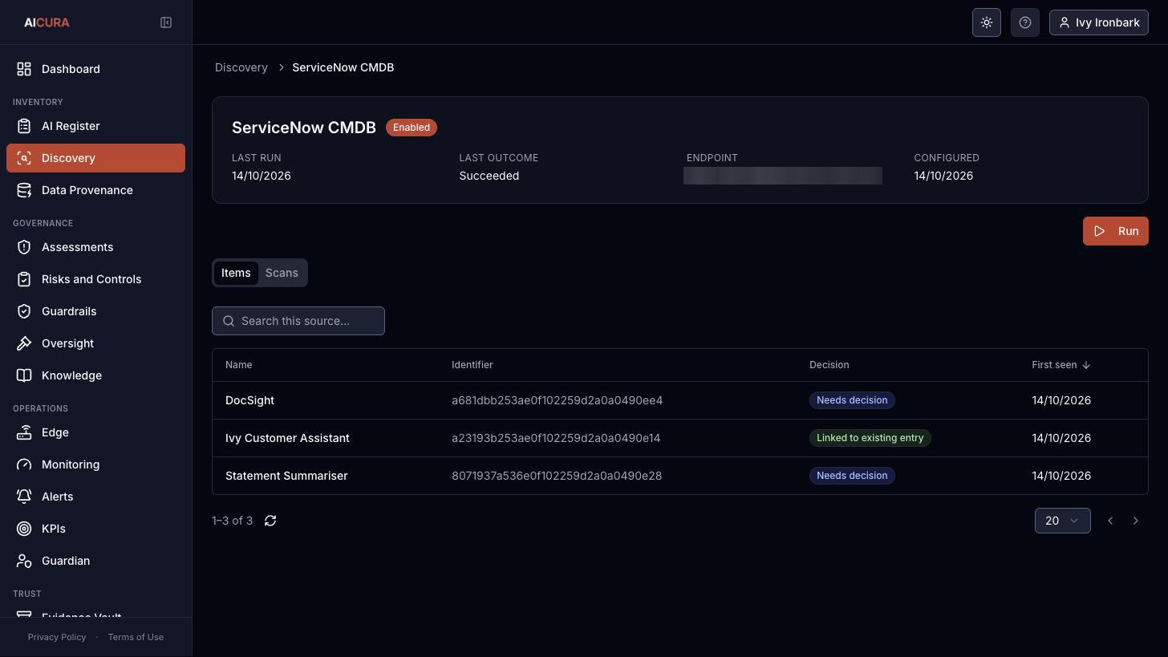Go to Edge operations page
Screen dimensions: 1168x657
pyautogui.click(x=95, y=432)
